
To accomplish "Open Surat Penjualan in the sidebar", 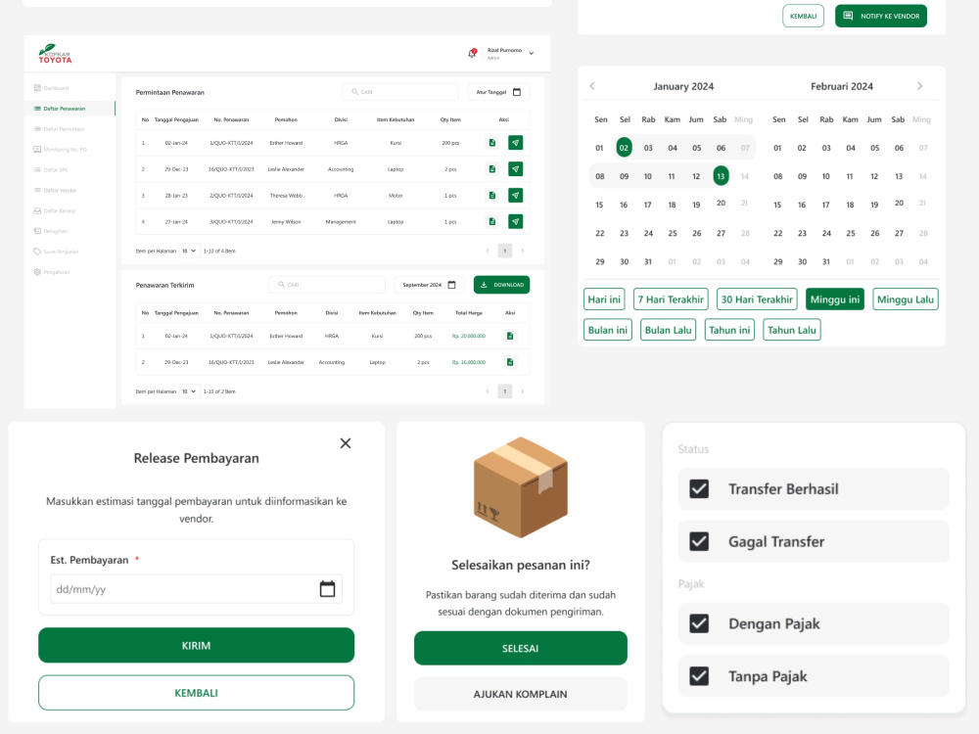I will point(56,252).
